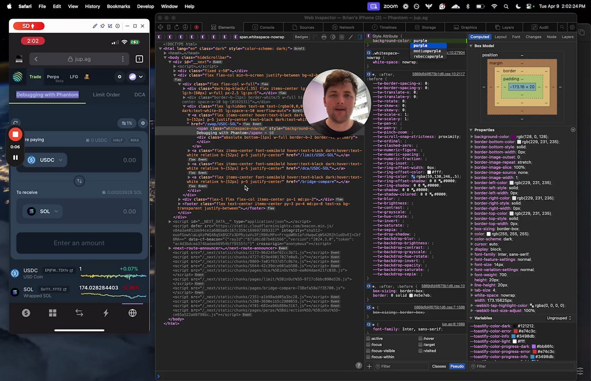591x381 pixels.
Task: Click the --tw-ring-offset-color white swatch
Action: [429, 172]
